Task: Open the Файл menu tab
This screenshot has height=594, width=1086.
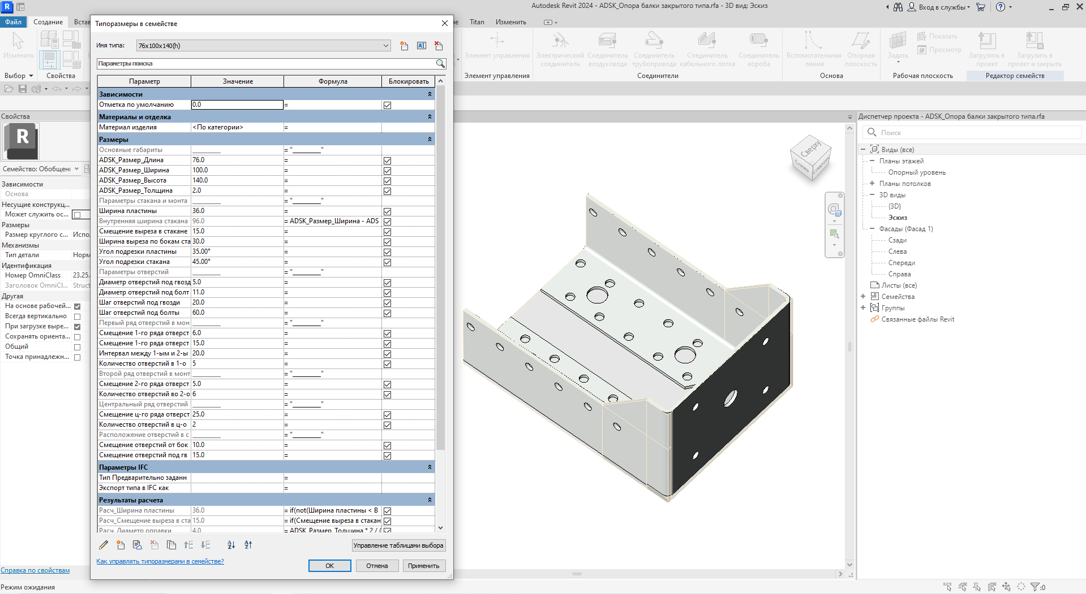Action: point(13,22)
